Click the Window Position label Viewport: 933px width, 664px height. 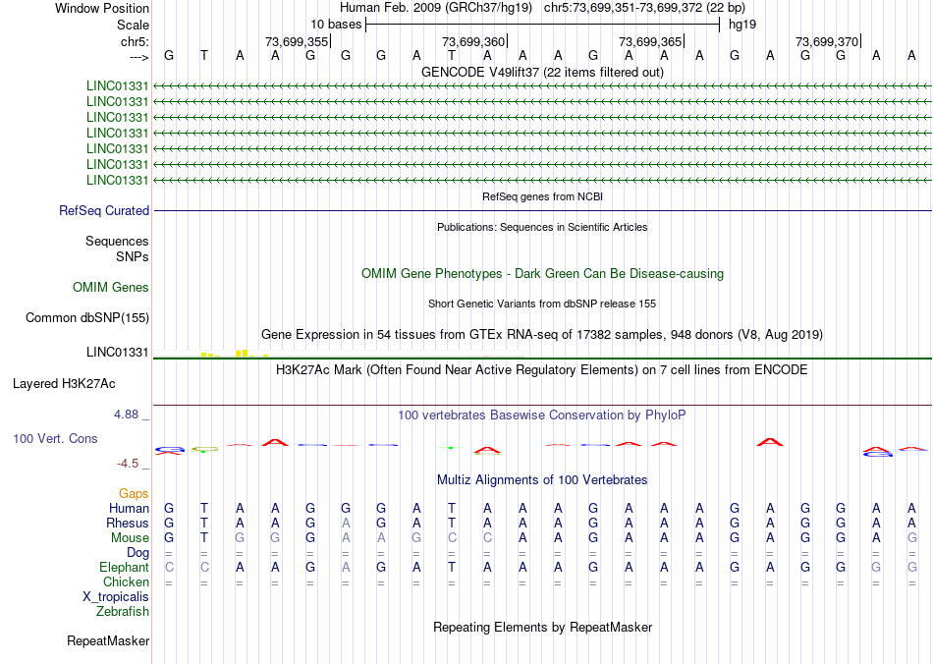click(102, 8)
